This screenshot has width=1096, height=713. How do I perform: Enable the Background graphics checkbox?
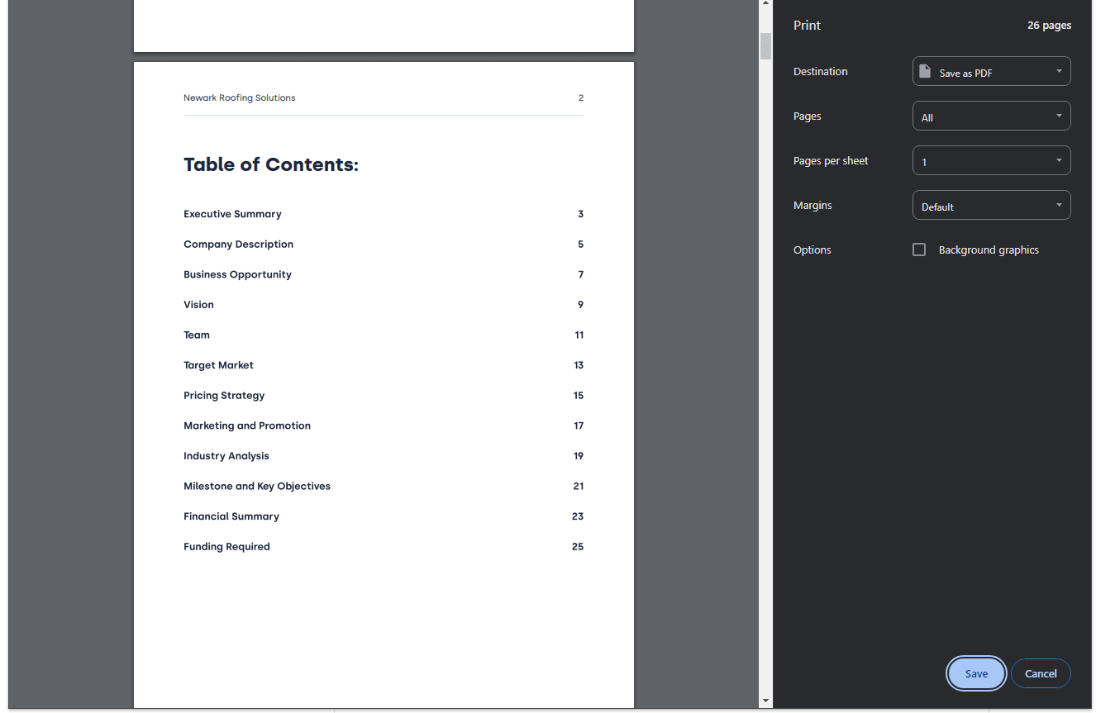[x=919, y=250]
